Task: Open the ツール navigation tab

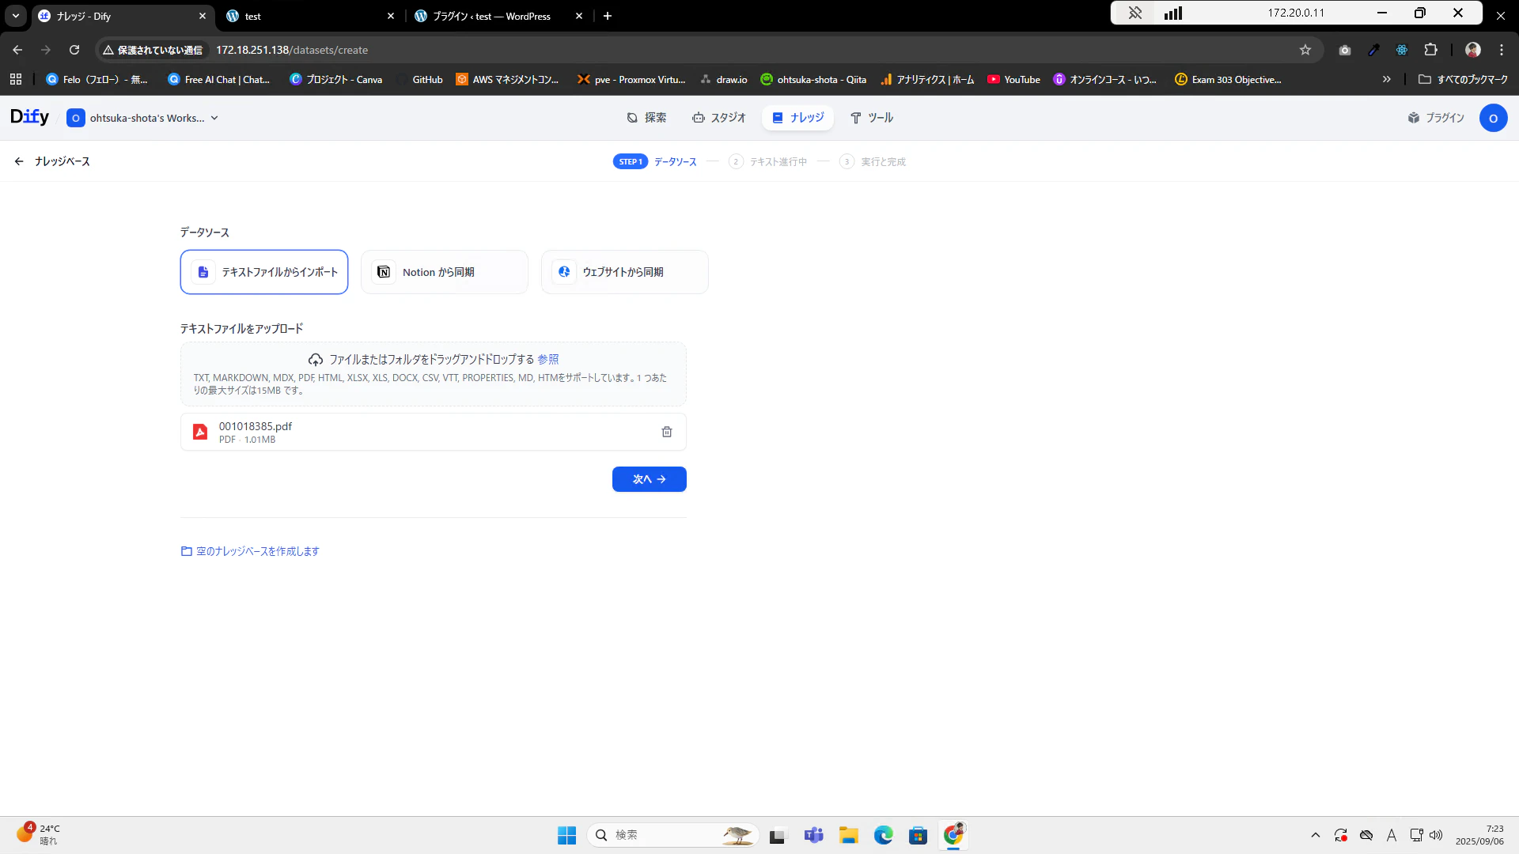Action: 871,118
